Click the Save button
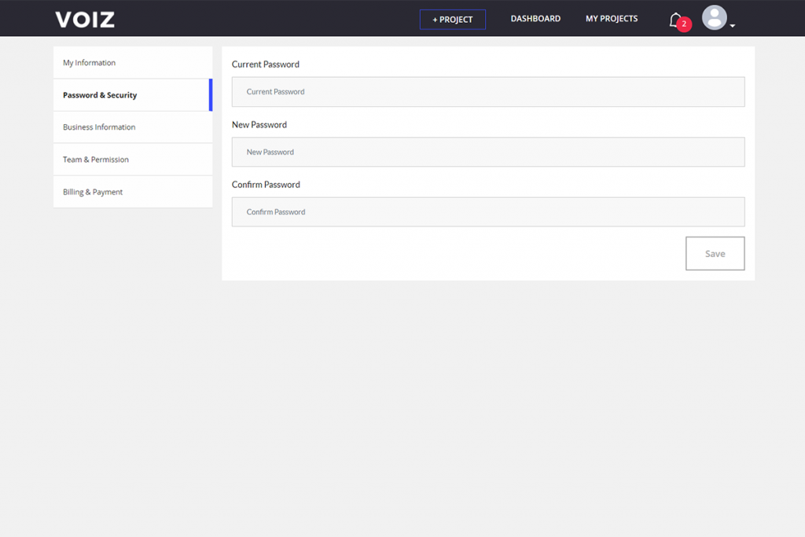 (715, 254)
